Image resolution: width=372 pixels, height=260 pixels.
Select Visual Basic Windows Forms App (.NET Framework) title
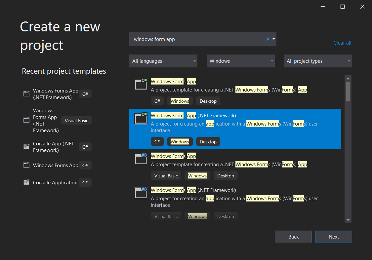point(193,190)
